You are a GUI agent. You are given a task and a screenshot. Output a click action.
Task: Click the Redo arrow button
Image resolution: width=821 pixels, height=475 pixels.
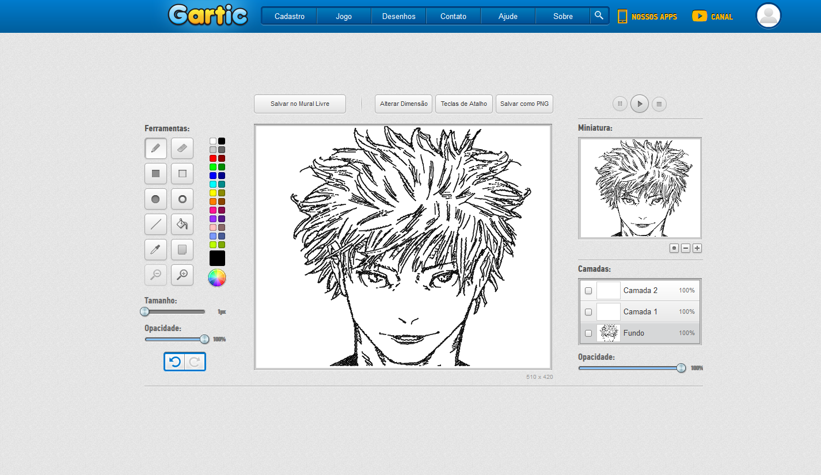[x=195, y=362]
